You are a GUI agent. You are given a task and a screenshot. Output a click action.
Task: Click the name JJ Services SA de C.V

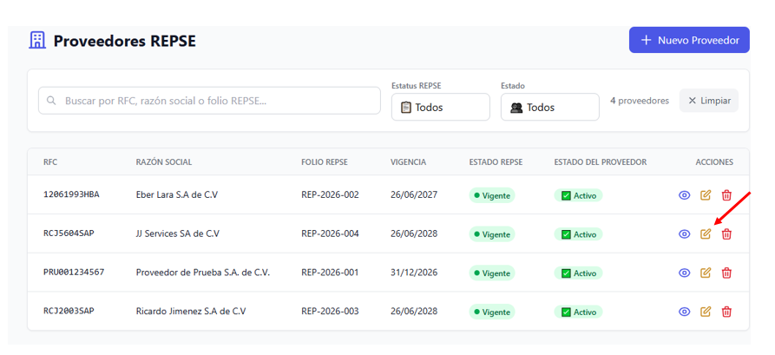click(177, 233)
